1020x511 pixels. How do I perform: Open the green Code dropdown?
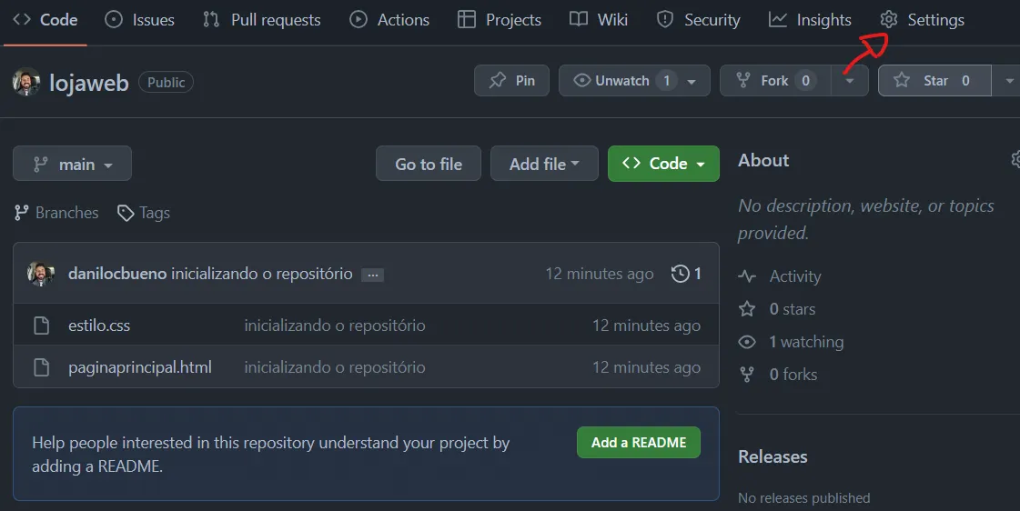click(663, 164)
